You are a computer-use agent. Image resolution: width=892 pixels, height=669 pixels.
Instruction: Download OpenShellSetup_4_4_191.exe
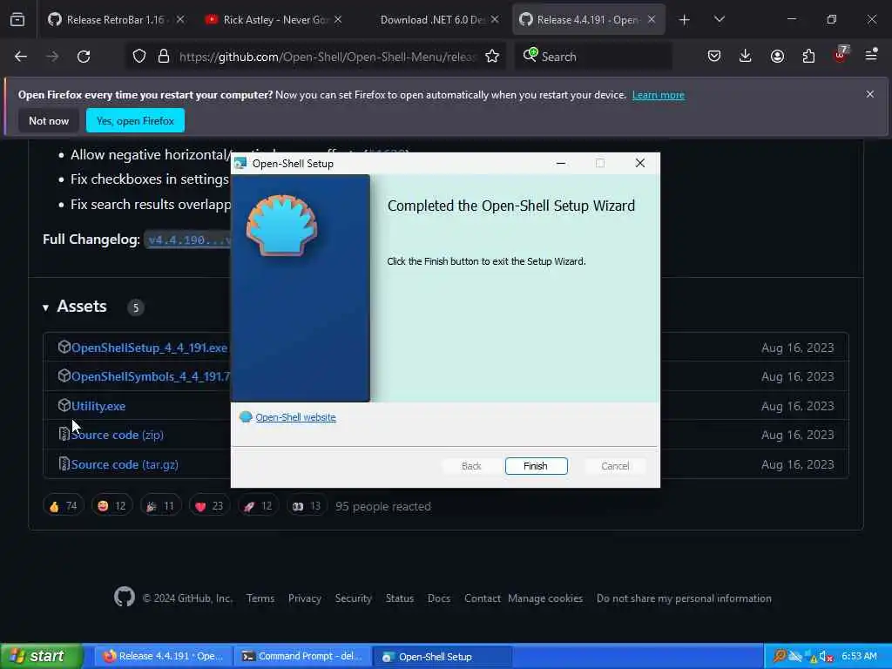(149, 348)
